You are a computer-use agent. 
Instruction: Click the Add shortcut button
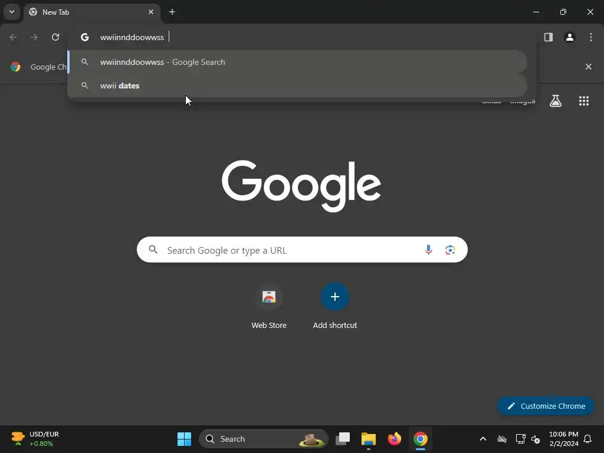click(335, 307)
